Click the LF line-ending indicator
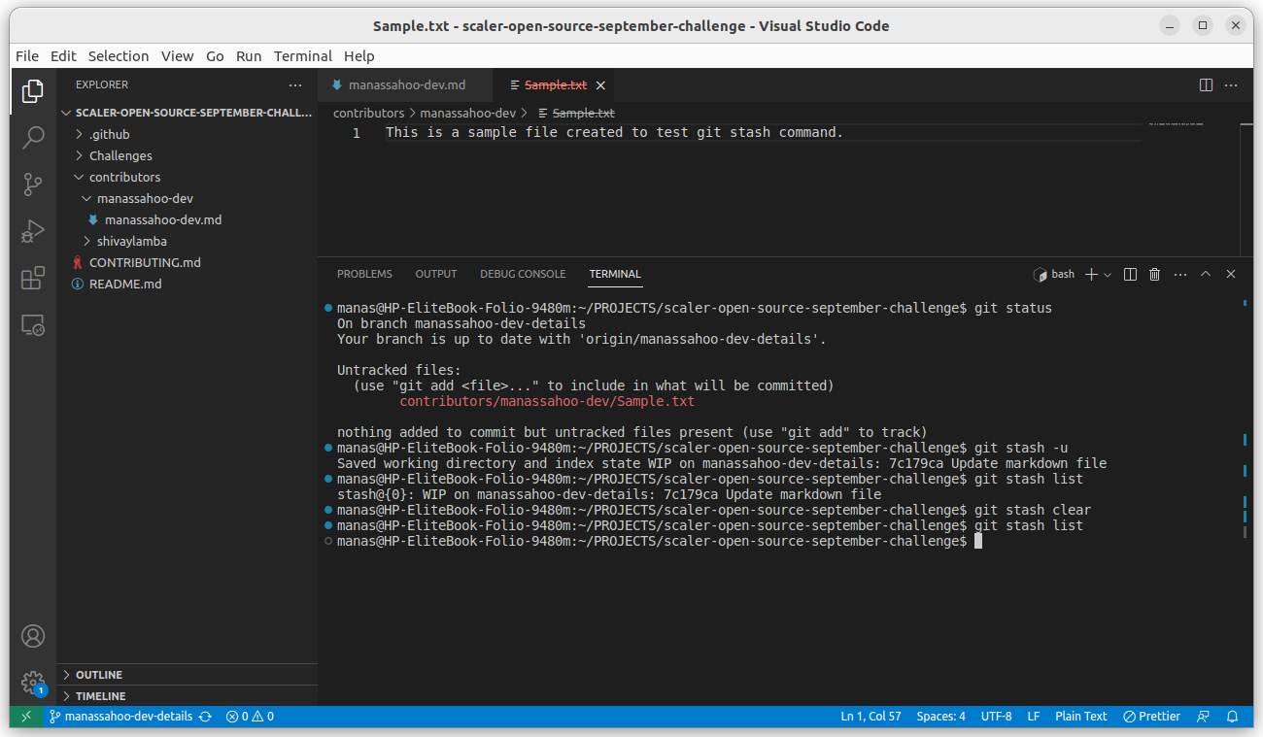Viewport: 1263px width, 737px height. coord(1033,716)
